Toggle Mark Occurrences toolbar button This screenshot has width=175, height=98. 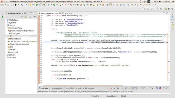(111, 5)
